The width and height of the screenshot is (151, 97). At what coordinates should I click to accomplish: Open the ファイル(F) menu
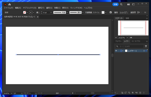pyautogui.click(x=8, y=8)
